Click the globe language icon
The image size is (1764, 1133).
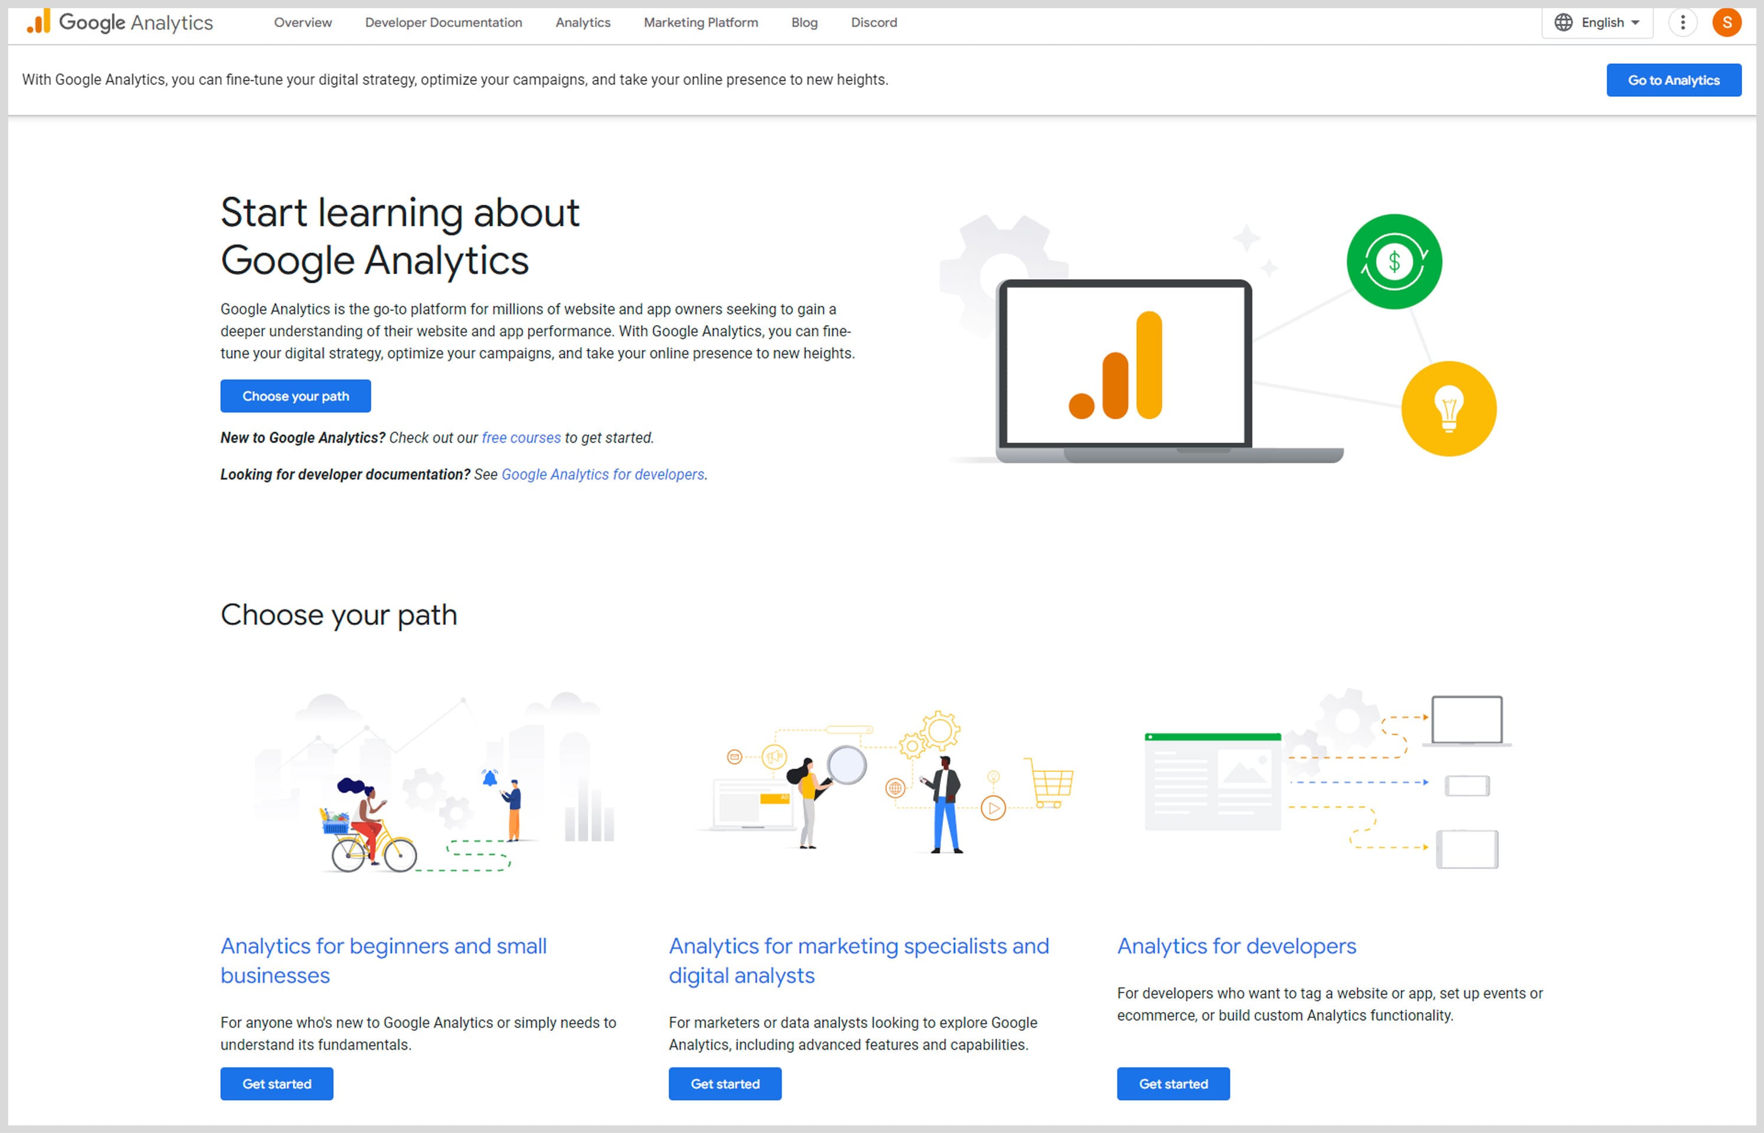tap(1563, 23)
